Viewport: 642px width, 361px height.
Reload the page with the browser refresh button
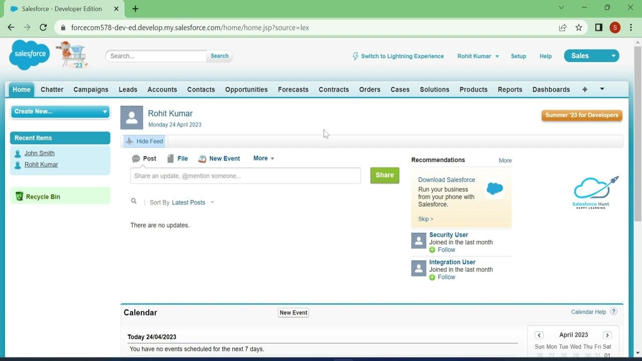click(x=43, y=28)
